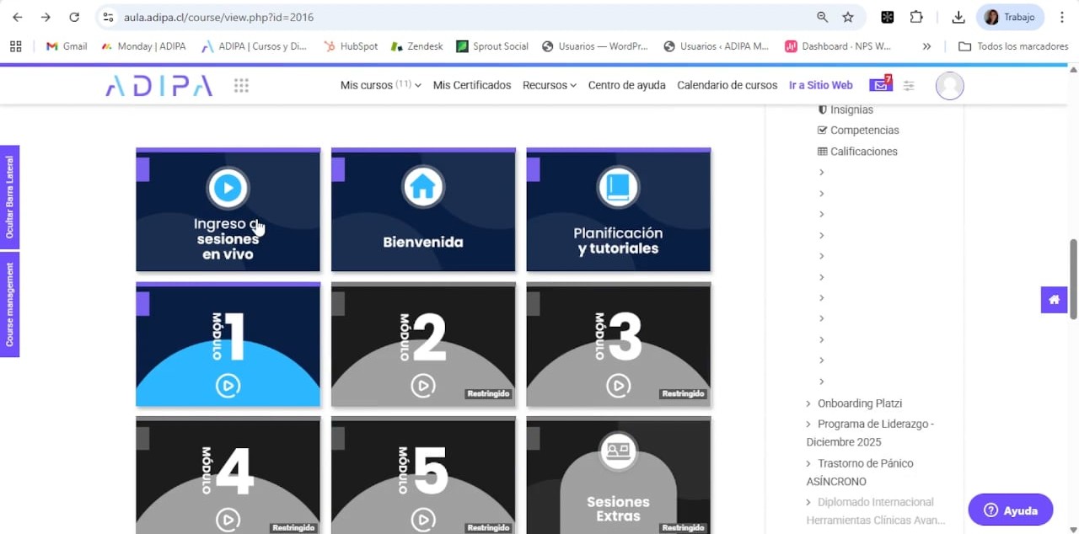Open the Dashboard - NPS bookmark
The width and height of the screenshot is (1079, 534).
(838, 46)
